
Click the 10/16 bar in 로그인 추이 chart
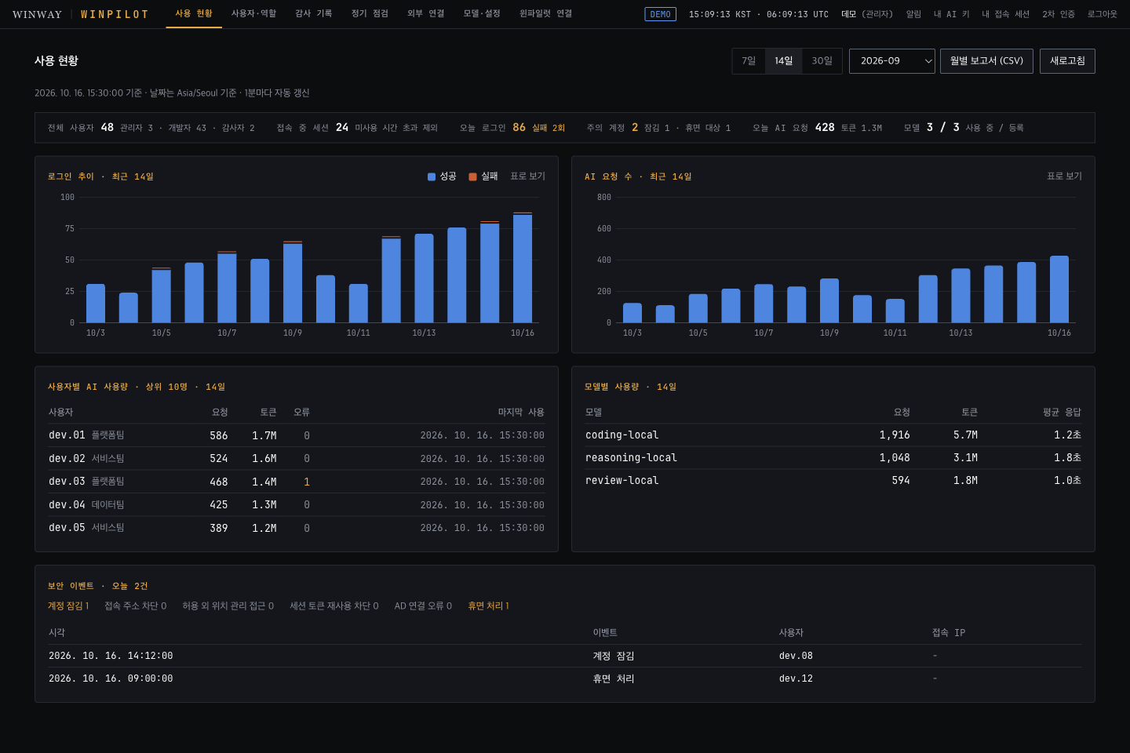523,267
